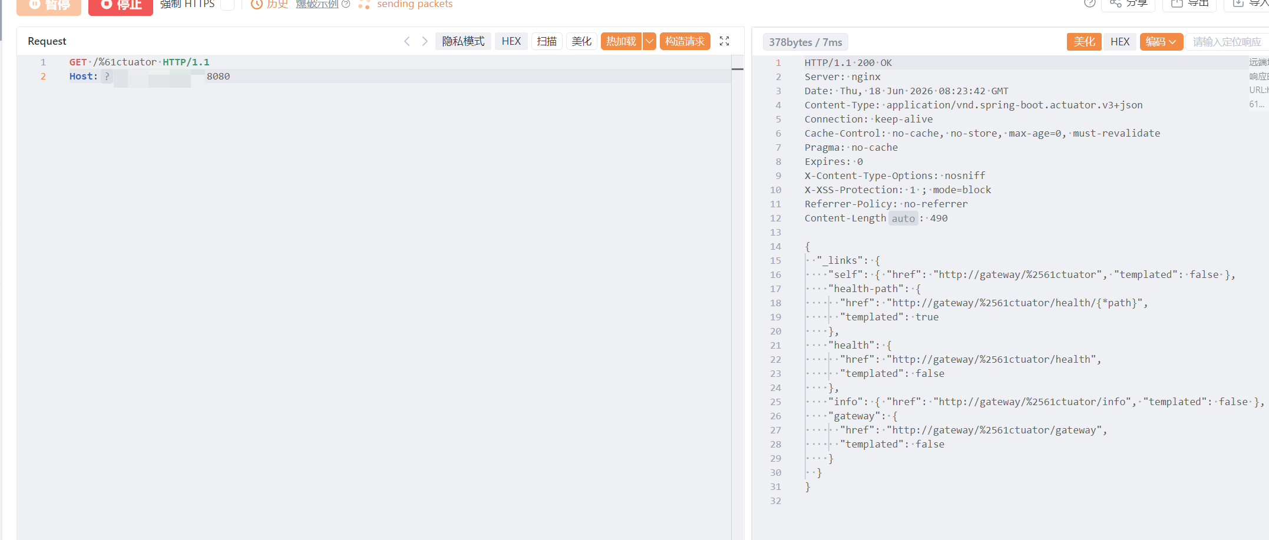
Task: Click the Content-Type actuator.v3+json header line
Action: (974, 105)
